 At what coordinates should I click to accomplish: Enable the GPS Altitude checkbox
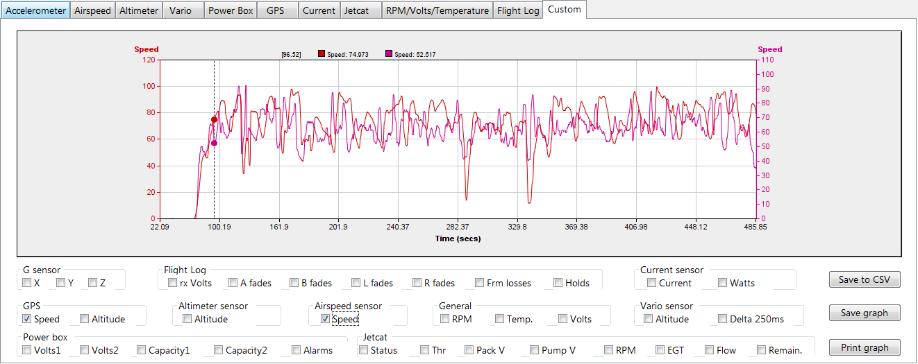click(x=84, y=319)
